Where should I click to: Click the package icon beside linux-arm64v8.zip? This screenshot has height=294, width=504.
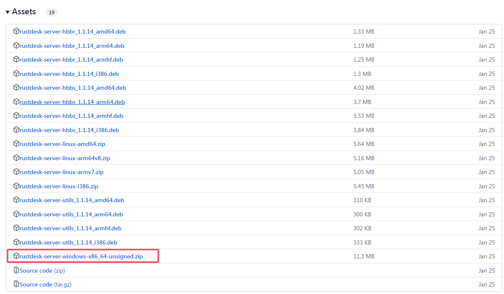point(16,158)
